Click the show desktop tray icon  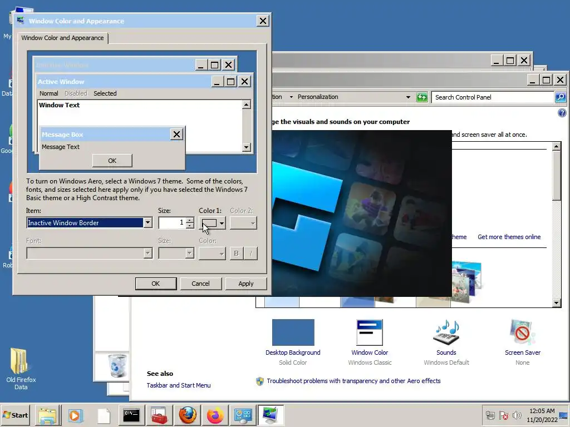click(564, 416)
